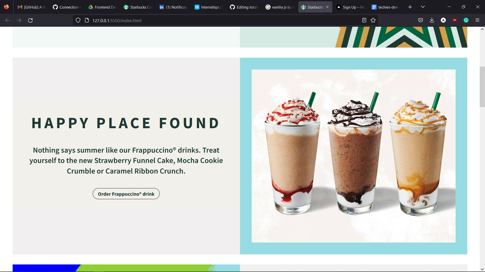Click the page scrollbar down arrow

click(x=482, y=269)
